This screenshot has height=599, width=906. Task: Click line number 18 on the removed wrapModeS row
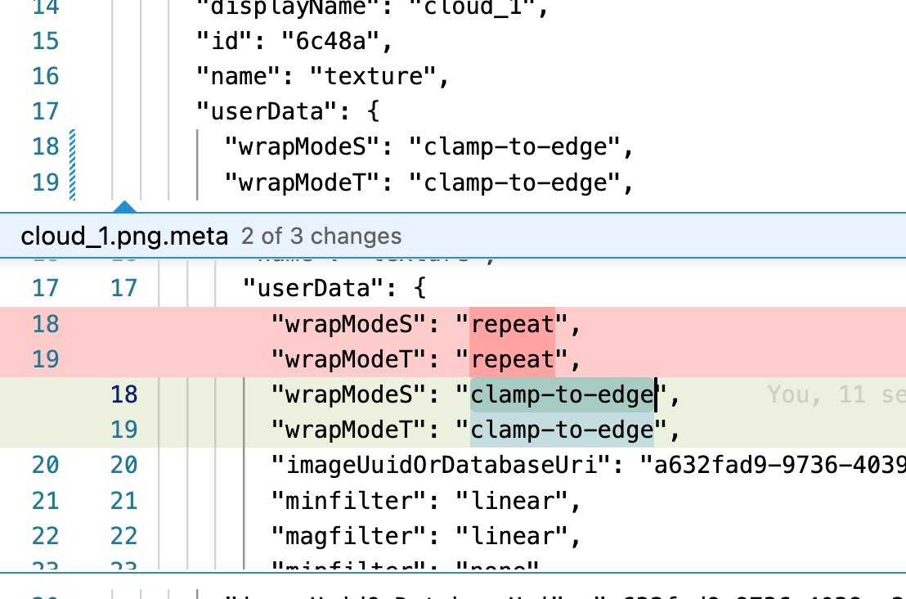46,325
